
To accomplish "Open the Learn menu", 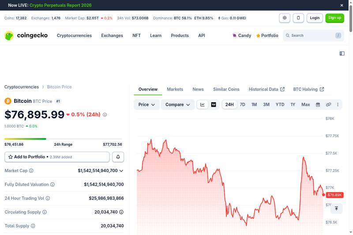I will 156,36.
